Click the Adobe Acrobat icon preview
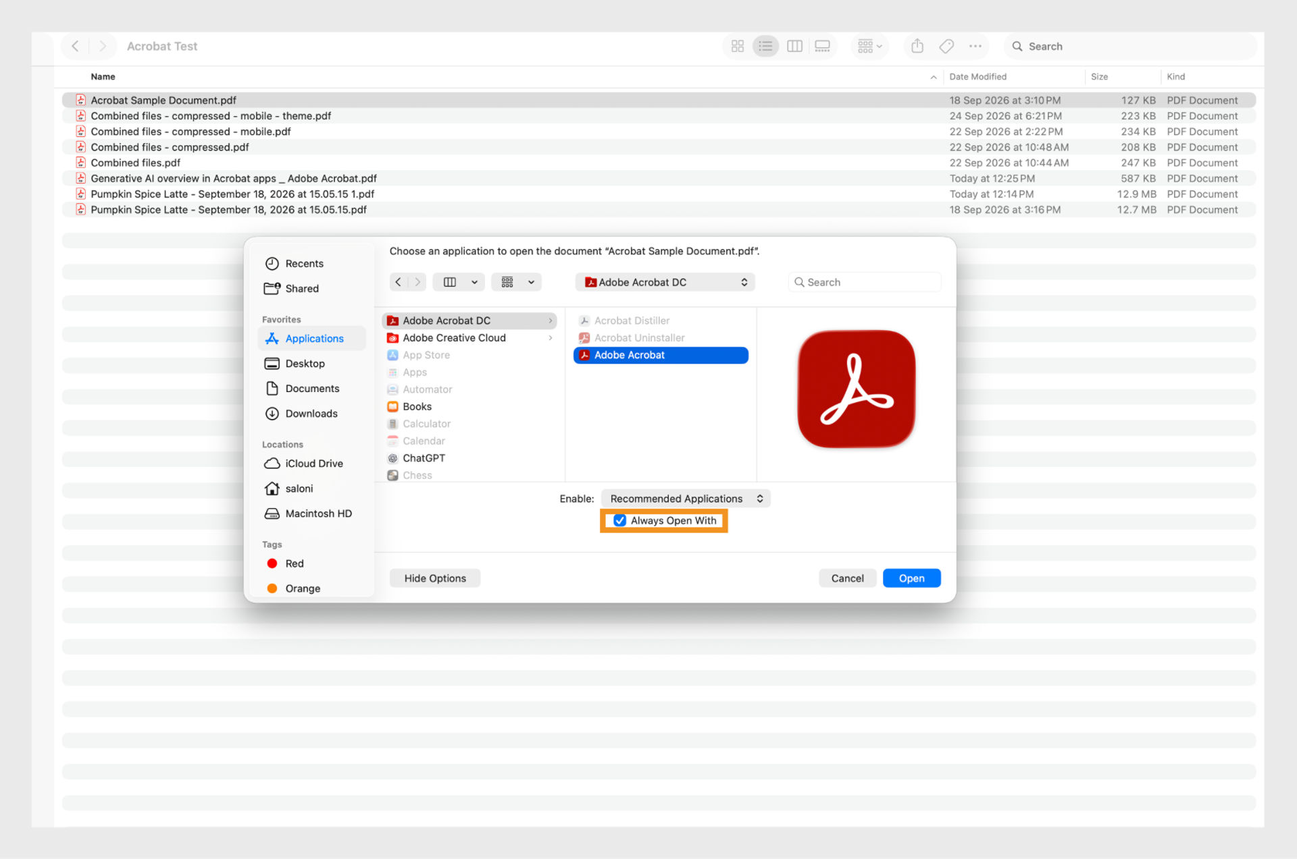The image size is (1297, 859). pos(856,389)
